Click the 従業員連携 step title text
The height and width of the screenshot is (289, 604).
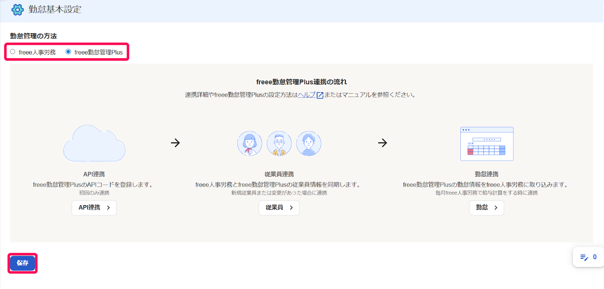(x=279, y=174)
